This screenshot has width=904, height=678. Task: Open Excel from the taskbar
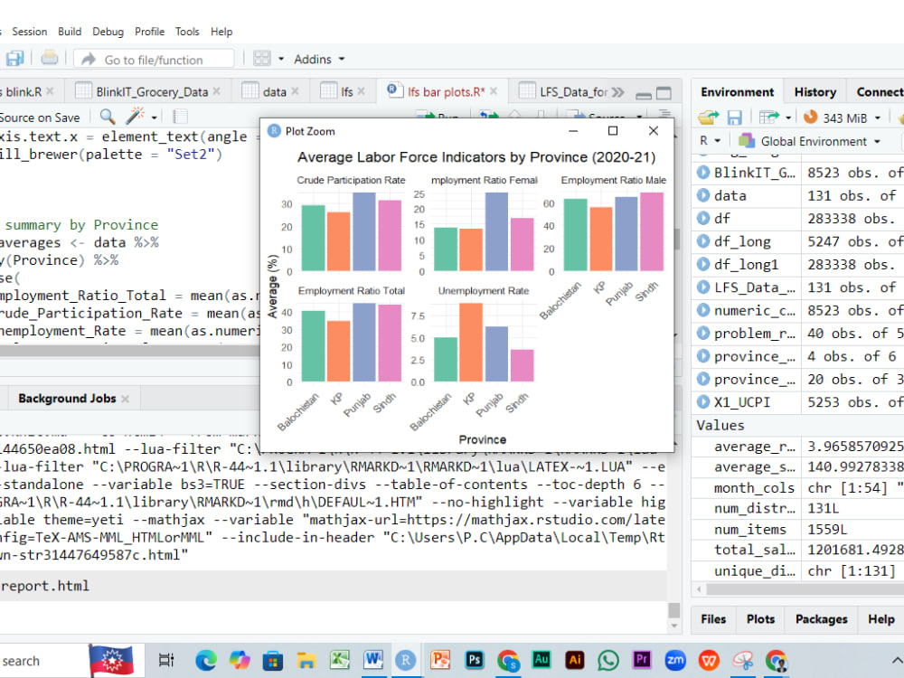point(340,660)
